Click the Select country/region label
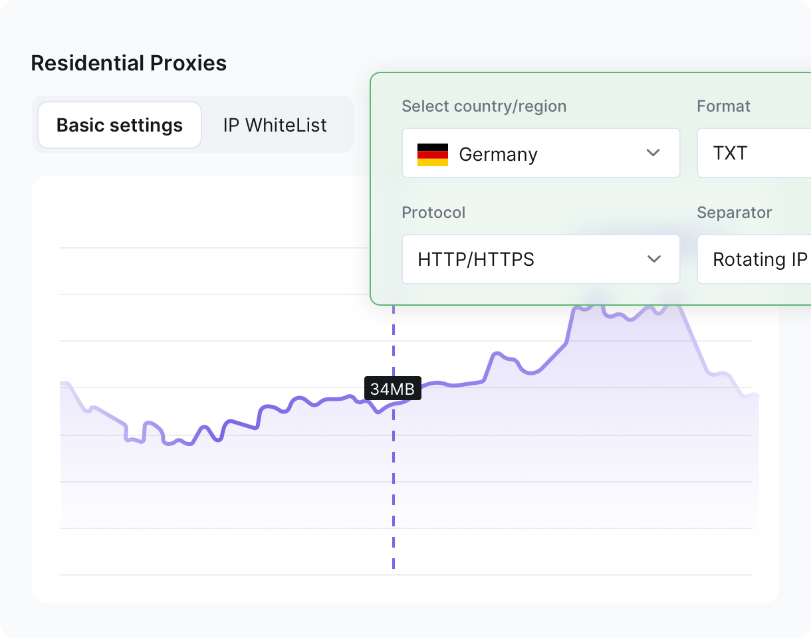 (x=484, y=106)
